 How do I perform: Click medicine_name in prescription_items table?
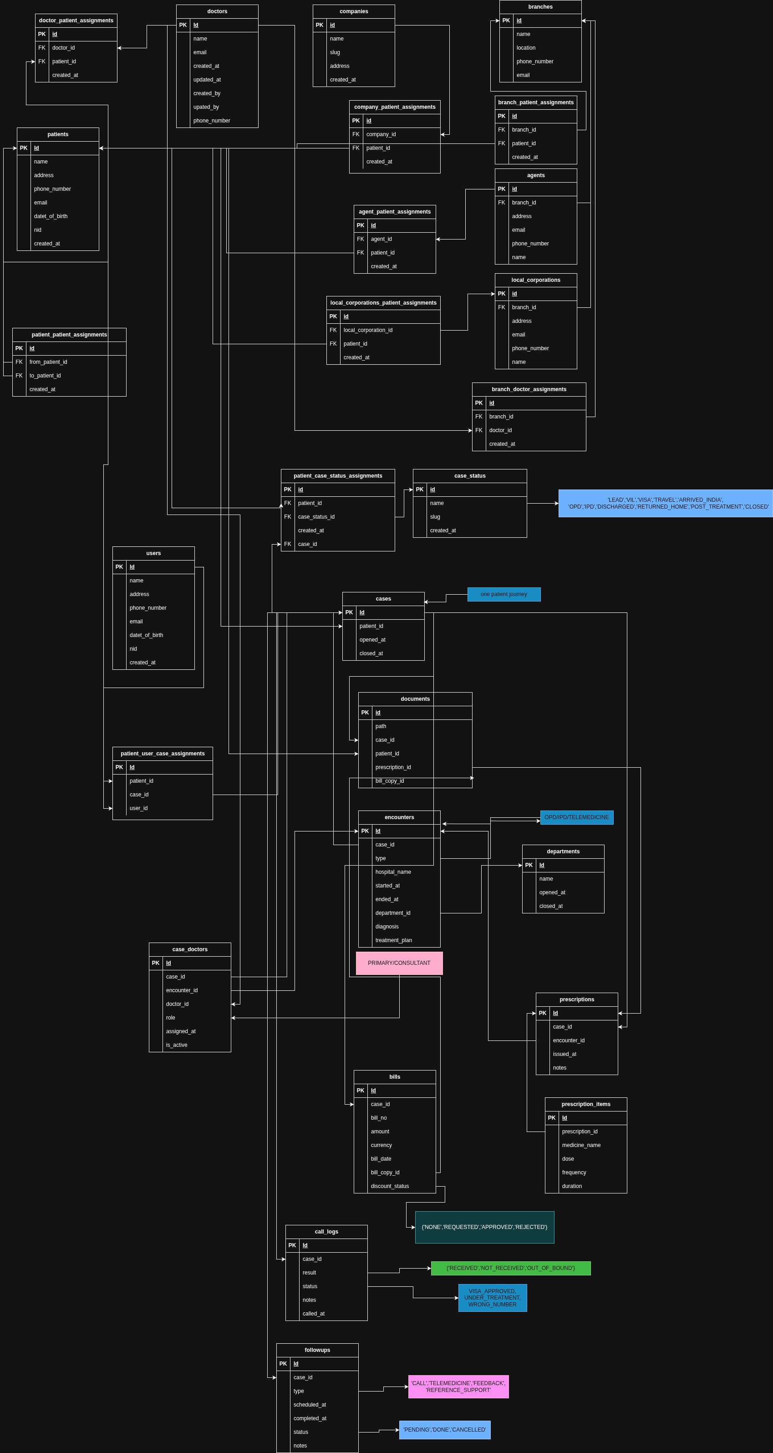(581, 1145)
